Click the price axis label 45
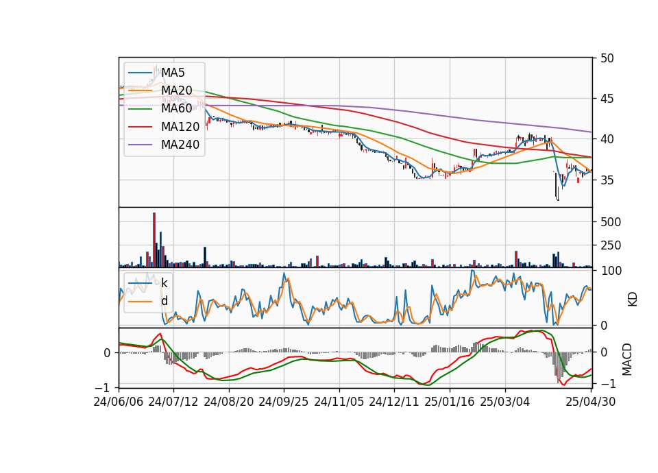 [607, 99]
